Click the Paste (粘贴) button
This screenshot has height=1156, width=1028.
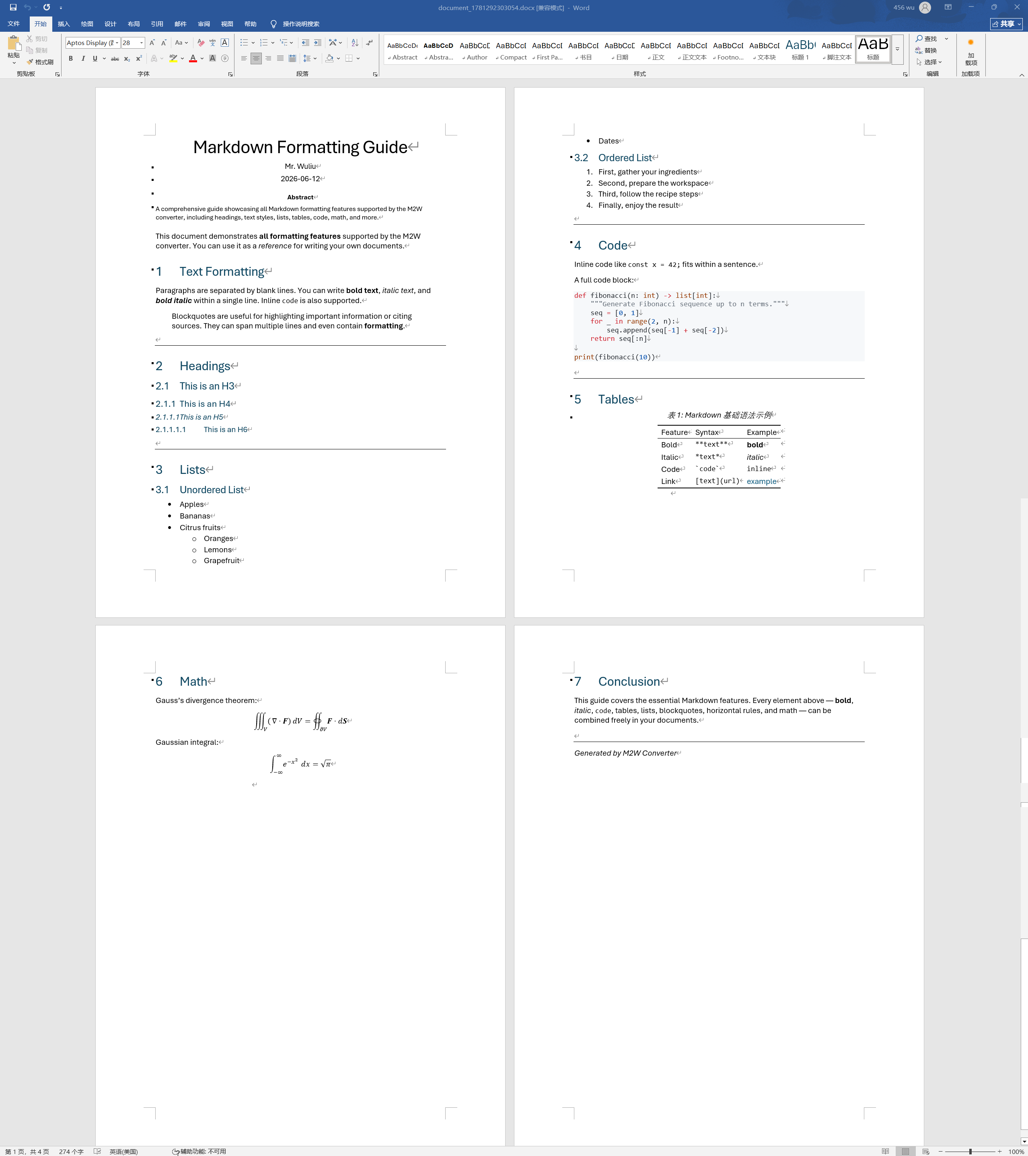[x=14, y=50]
